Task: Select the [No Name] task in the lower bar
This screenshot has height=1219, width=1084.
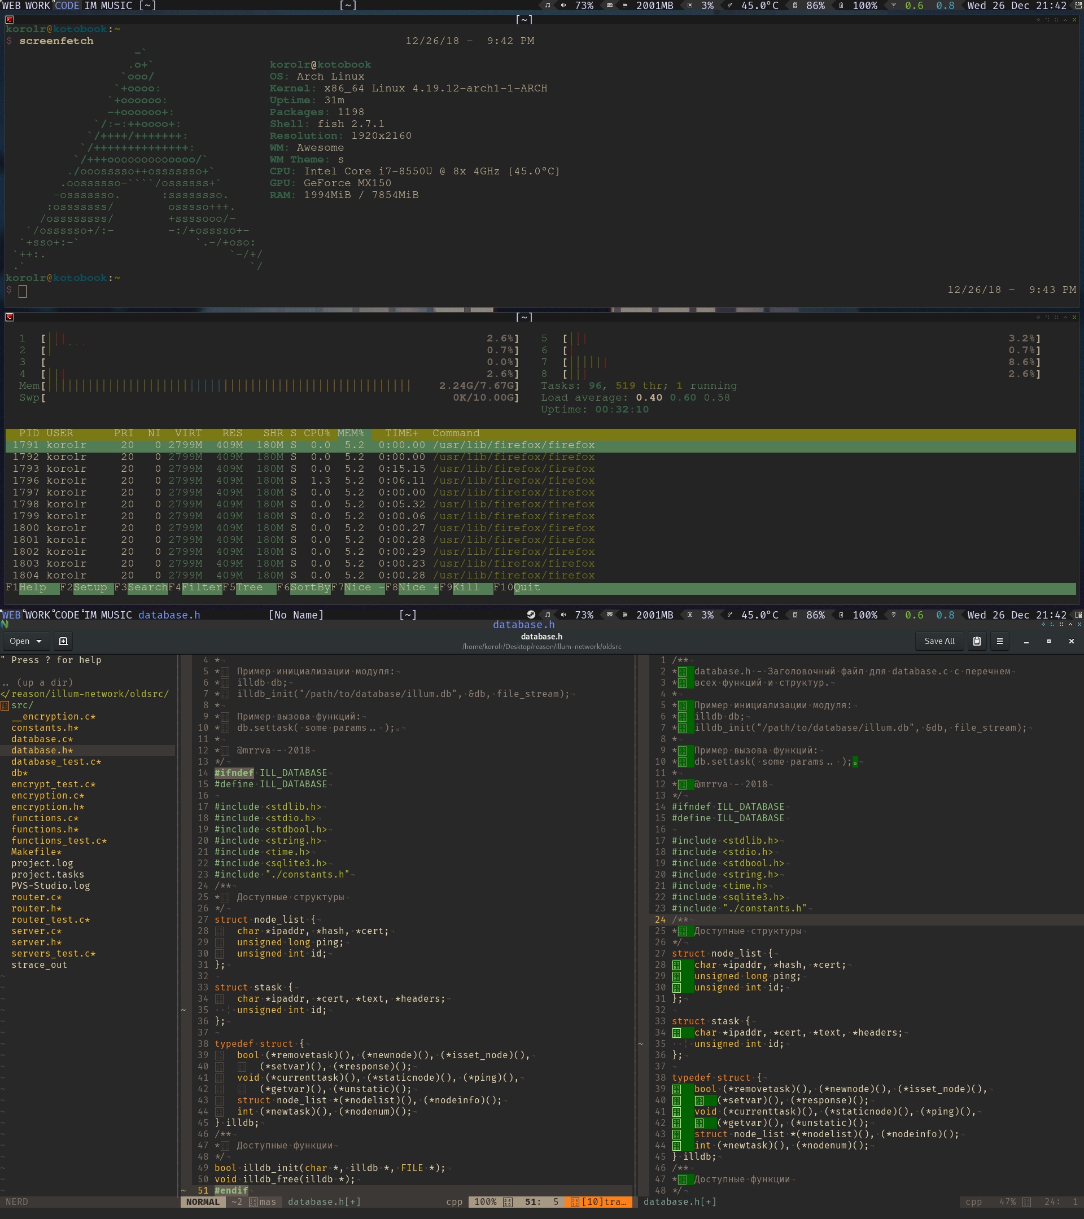Action: click(x=296, y=615)
